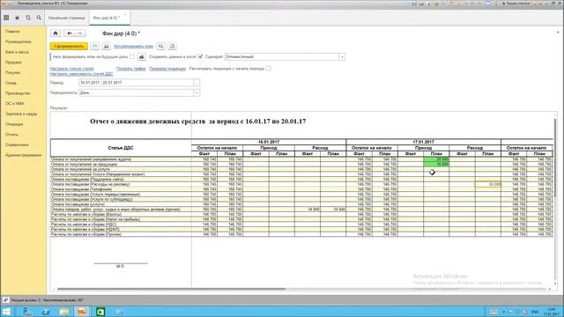Expand the Периодичность dropdown arrow
This screenshot has height=317, width=564.
coord(197,92)
